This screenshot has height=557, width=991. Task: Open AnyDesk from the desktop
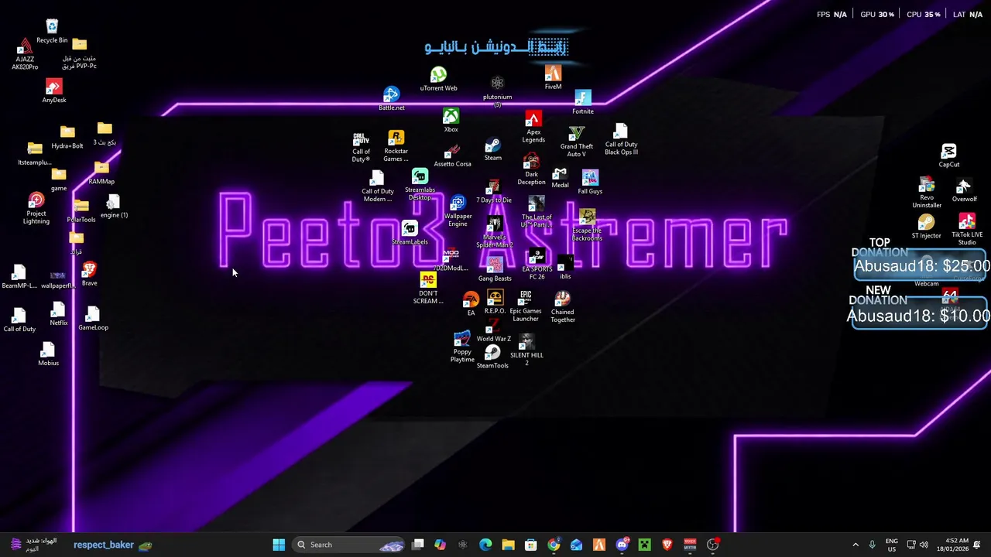(54, 91)
